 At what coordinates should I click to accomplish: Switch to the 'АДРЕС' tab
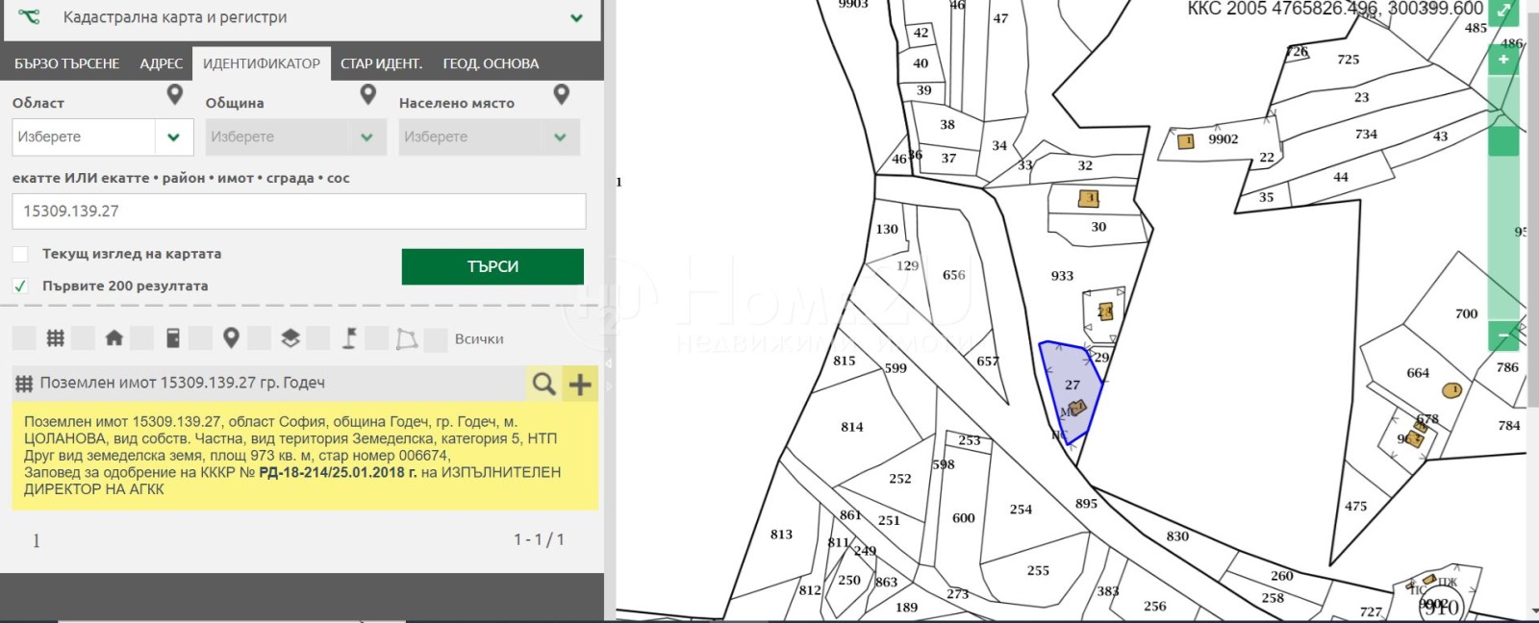161,63
